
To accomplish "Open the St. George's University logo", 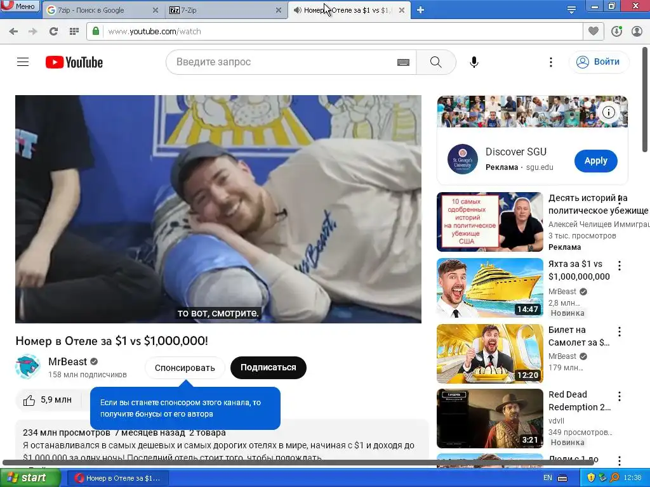I will click(x=463, y=159).
